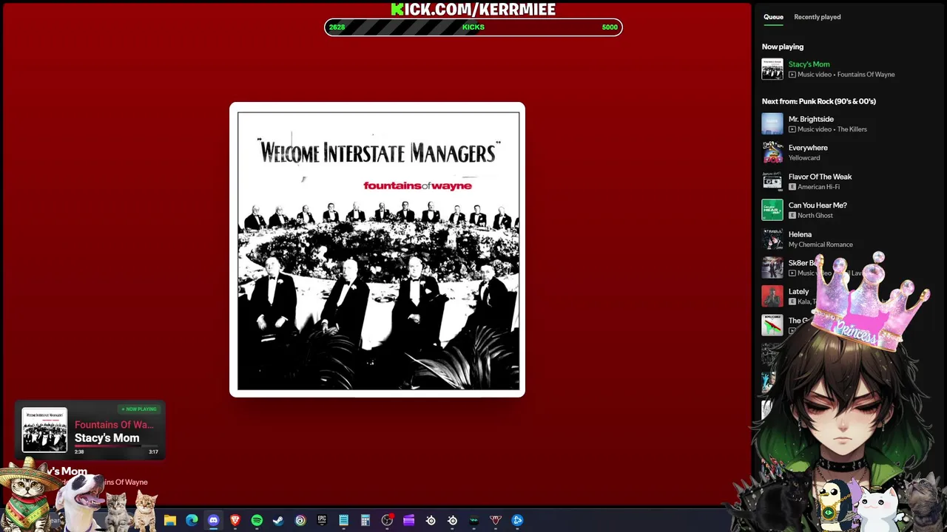Select Lately in the queue list
947x532 pixels.
pos(798,292)
